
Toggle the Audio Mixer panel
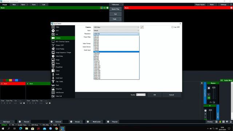226,80
